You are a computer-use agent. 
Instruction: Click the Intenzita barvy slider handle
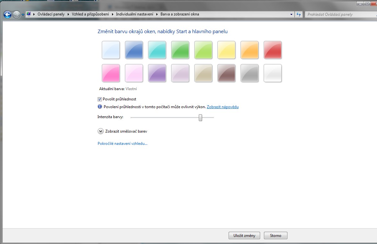(200, 118)
